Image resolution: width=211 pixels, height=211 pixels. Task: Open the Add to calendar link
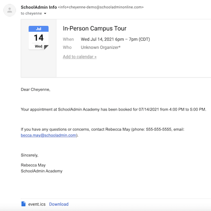80,57
